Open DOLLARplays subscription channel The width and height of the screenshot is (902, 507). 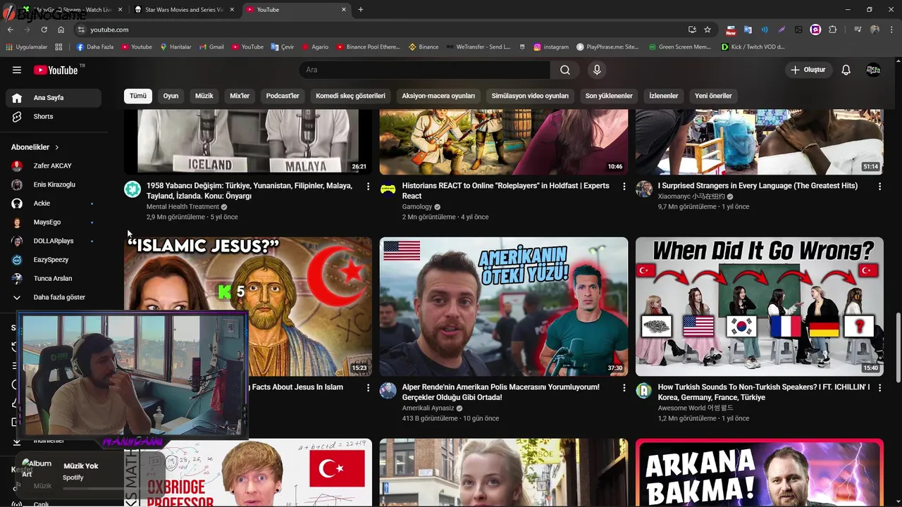[54, 241]
